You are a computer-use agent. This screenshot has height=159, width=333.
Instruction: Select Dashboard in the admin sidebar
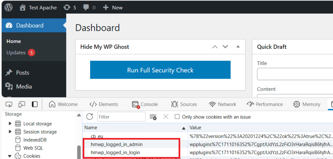(34, 25)
